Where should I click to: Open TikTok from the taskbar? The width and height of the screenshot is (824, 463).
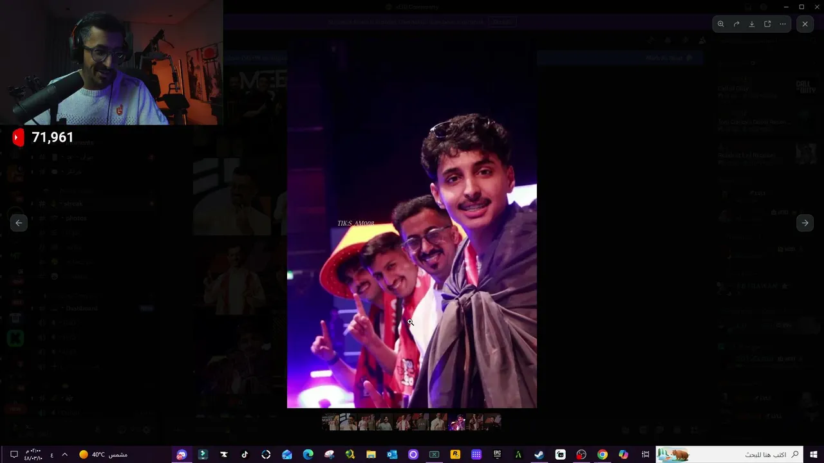pyautogui.click(x=245, y=455)
